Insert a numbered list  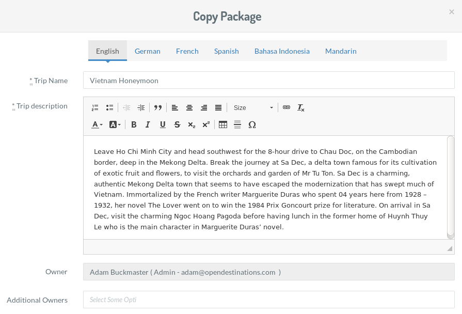95,107
